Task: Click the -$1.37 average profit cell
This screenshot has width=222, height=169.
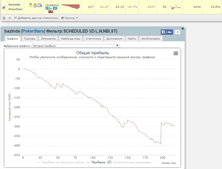Action: [x=104, y=7]
